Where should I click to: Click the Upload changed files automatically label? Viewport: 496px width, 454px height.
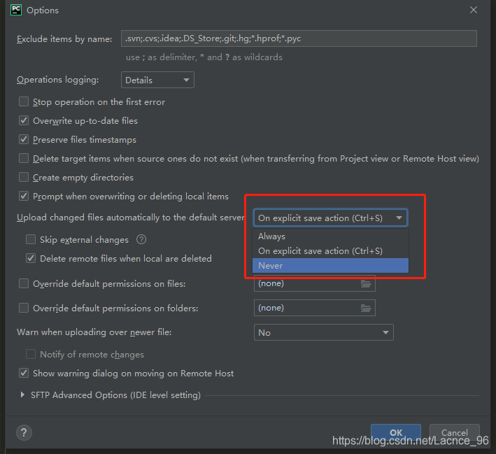point(131,218)
